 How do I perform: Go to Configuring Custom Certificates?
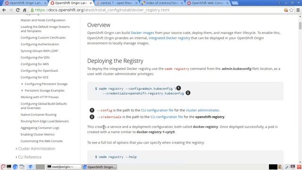[43, 38]
